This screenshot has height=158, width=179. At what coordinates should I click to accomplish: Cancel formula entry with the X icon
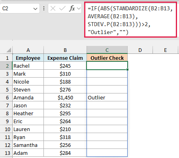click(x=53, y=8)
